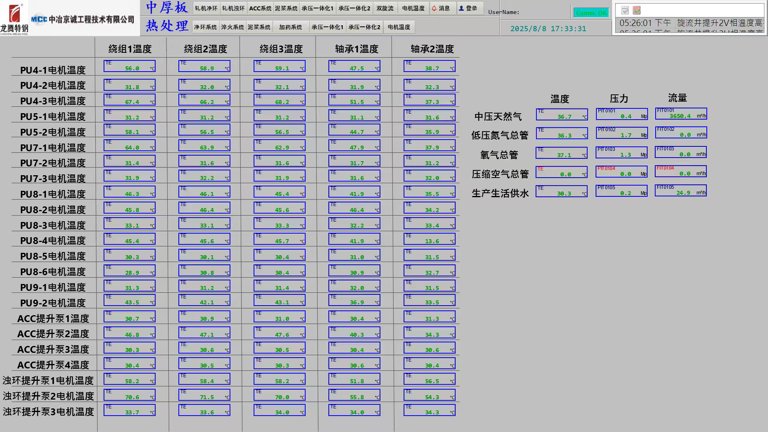Viewport: 768px width, 432px height.
Task: Open the 双旋流 screen
Action: pos(385,8)
